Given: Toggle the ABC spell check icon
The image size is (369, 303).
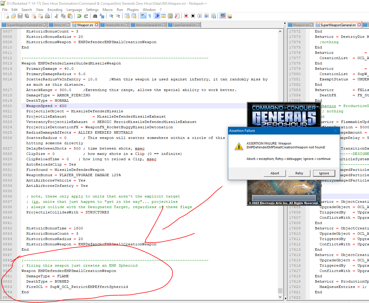Looking at the screenshot, I should coord(223,16).
